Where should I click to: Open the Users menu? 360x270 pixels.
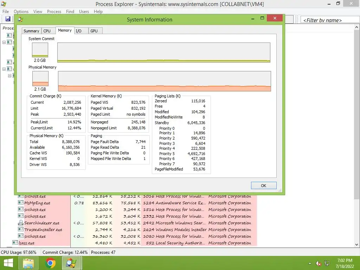84,12
